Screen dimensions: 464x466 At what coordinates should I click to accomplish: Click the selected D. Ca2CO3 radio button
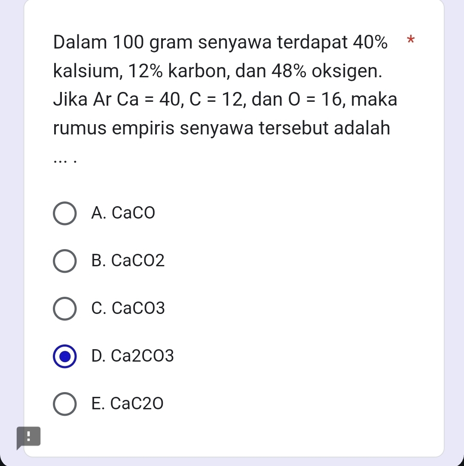click(x=65, y=356)
